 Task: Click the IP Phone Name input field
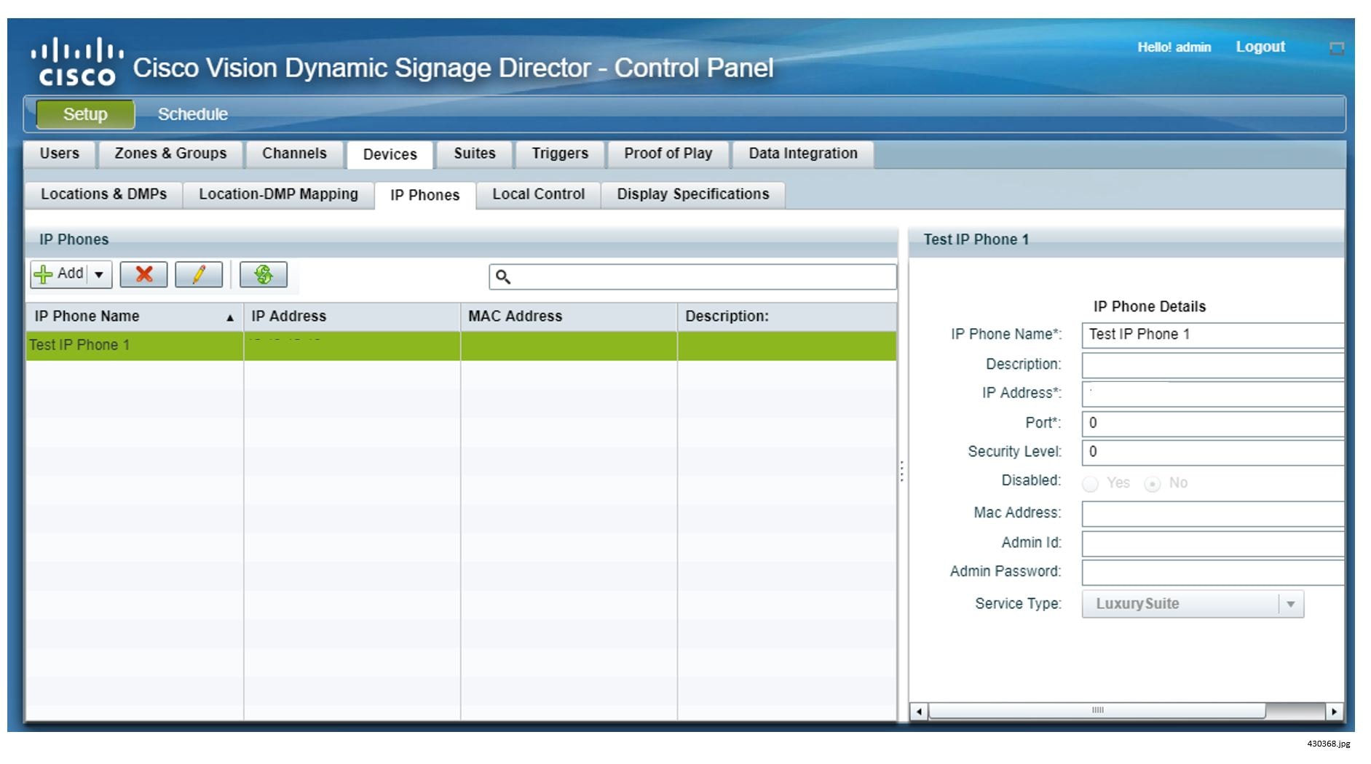click(x=1213, y=335)
